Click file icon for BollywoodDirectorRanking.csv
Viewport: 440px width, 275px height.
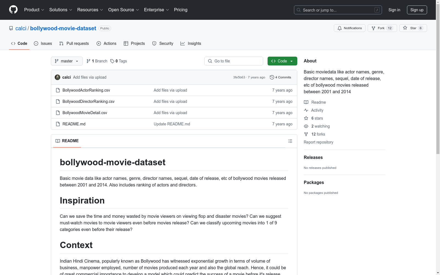click(58, 101)
